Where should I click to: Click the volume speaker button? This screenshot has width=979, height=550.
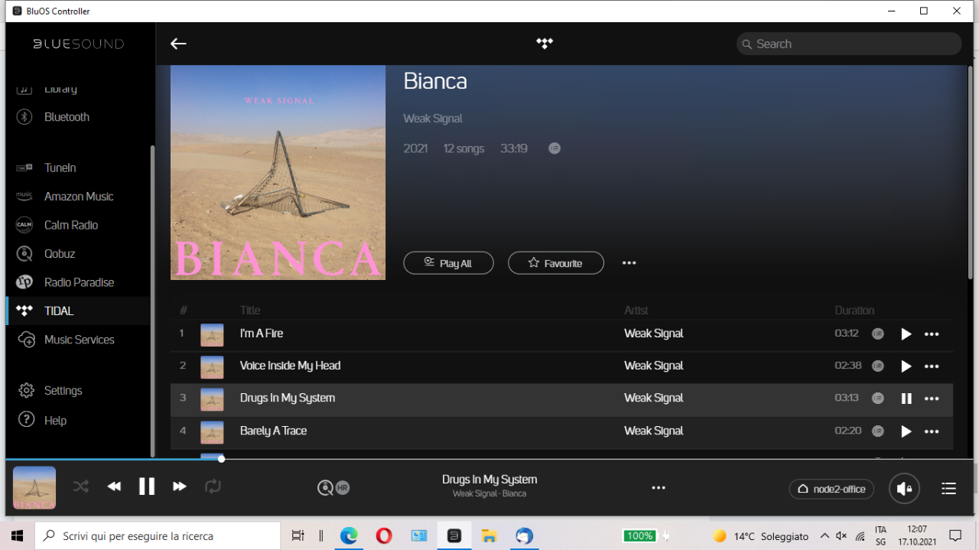[x=904, y=488]
